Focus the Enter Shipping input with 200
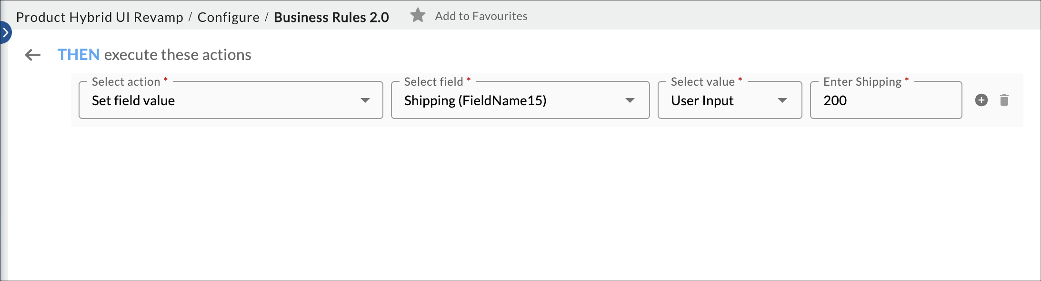 pyautogui.click(x=886, y=100)
